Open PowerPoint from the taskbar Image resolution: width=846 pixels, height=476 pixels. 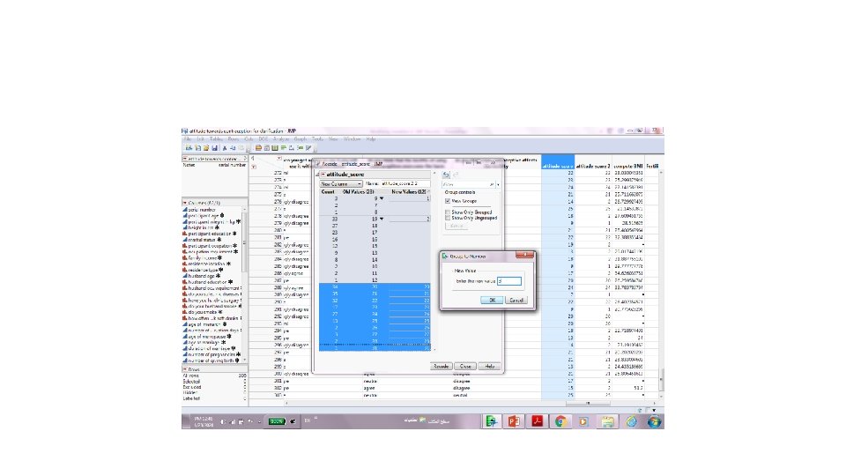[x=514, y=421]
